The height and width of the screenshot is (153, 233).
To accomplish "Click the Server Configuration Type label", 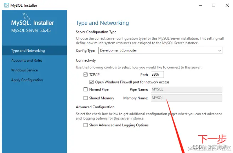I will tap(96, 32).
